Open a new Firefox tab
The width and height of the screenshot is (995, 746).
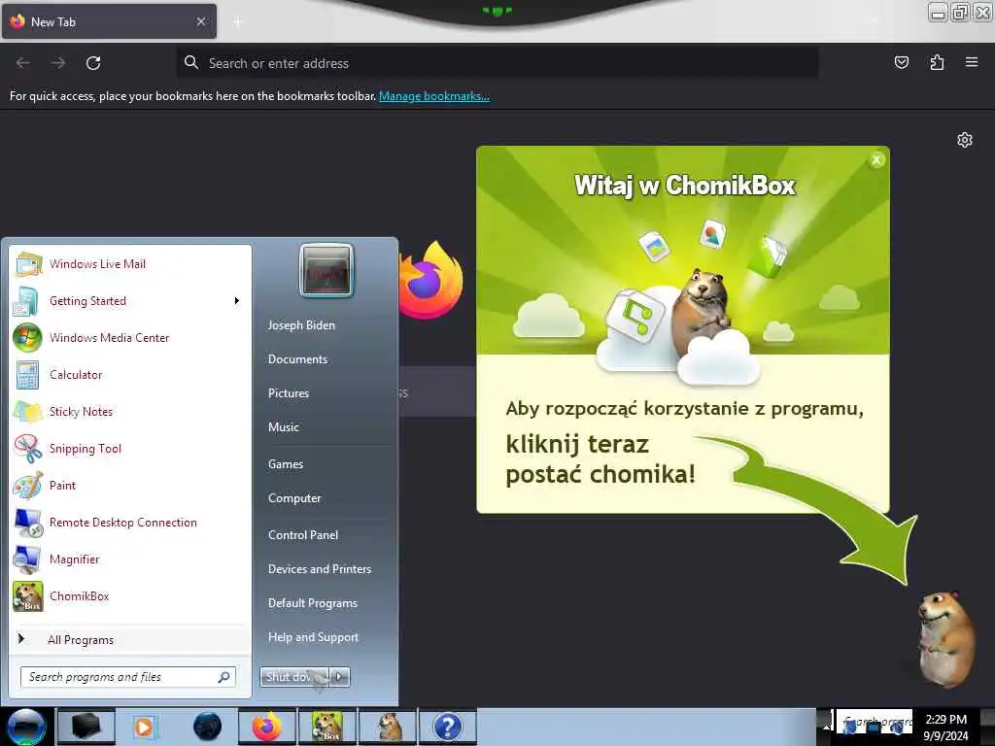(x=238, y=22)
